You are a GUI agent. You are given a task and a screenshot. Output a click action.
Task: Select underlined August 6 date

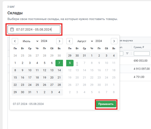point(77,63)
